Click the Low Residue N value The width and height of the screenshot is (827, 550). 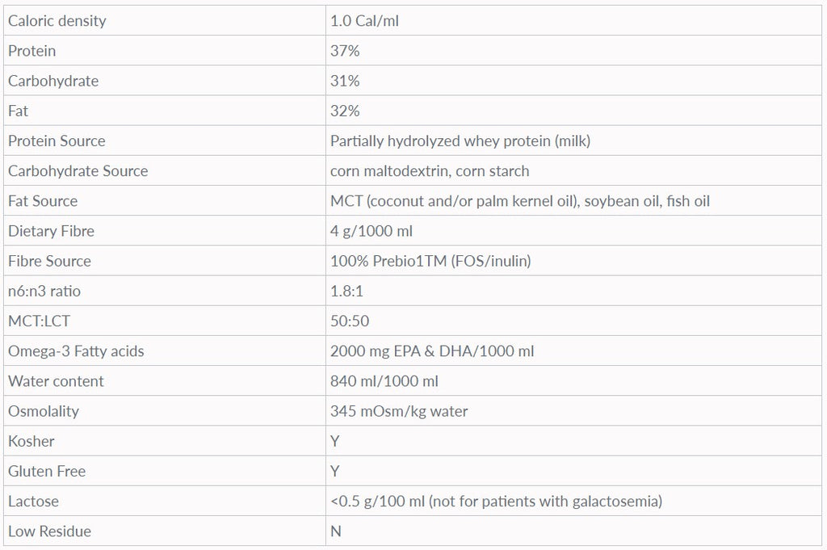coord(336,531)
